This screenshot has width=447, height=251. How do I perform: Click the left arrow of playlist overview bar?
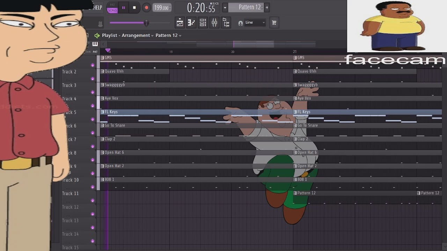103,44
